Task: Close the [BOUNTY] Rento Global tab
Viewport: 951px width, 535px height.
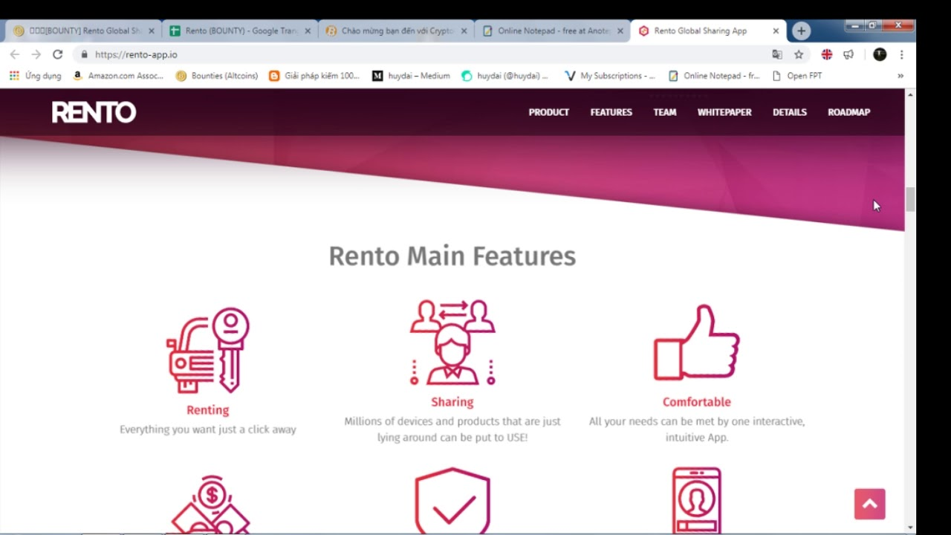Action: [x=152, y=31]
